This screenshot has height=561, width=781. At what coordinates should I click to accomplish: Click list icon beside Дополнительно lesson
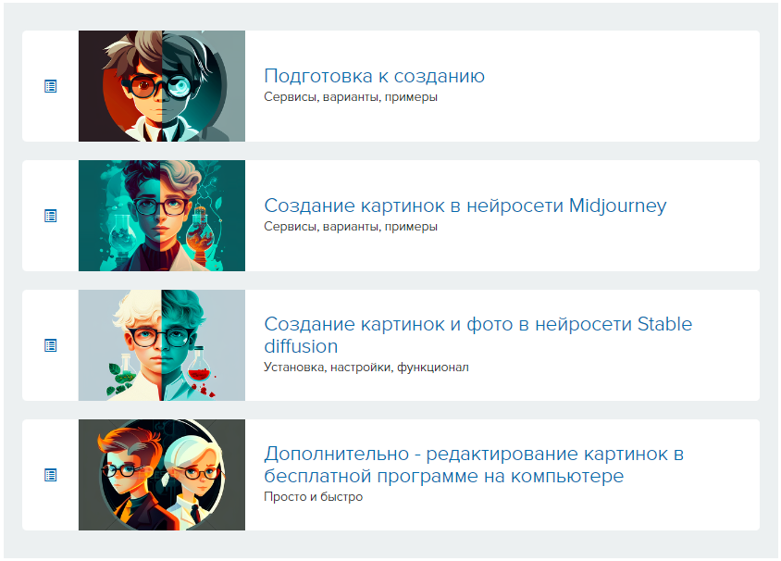click(50, 475)
